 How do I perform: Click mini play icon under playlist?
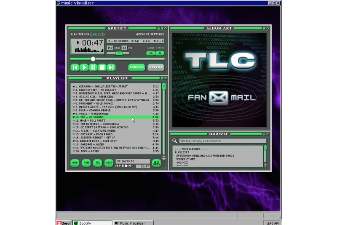click(120, 166)
